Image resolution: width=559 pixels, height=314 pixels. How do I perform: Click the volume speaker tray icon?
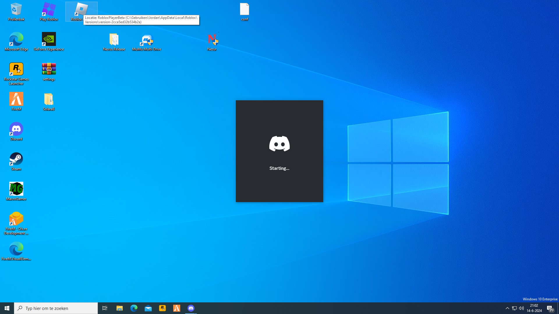pyautogui.click(x=521, y=308)
